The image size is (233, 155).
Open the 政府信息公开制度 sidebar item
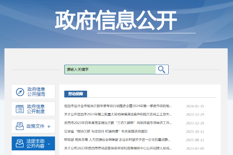point(36,109)
